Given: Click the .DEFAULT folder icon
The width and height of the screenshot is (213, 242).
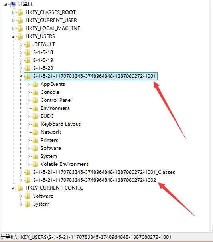Looking at the screenshot, I should pyautogui.click(x=28, y=44).
